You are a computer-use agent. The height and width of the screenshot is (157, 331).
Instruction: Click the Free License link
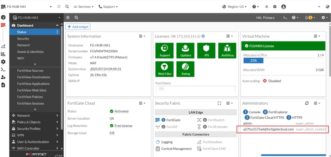pos(123,126)
